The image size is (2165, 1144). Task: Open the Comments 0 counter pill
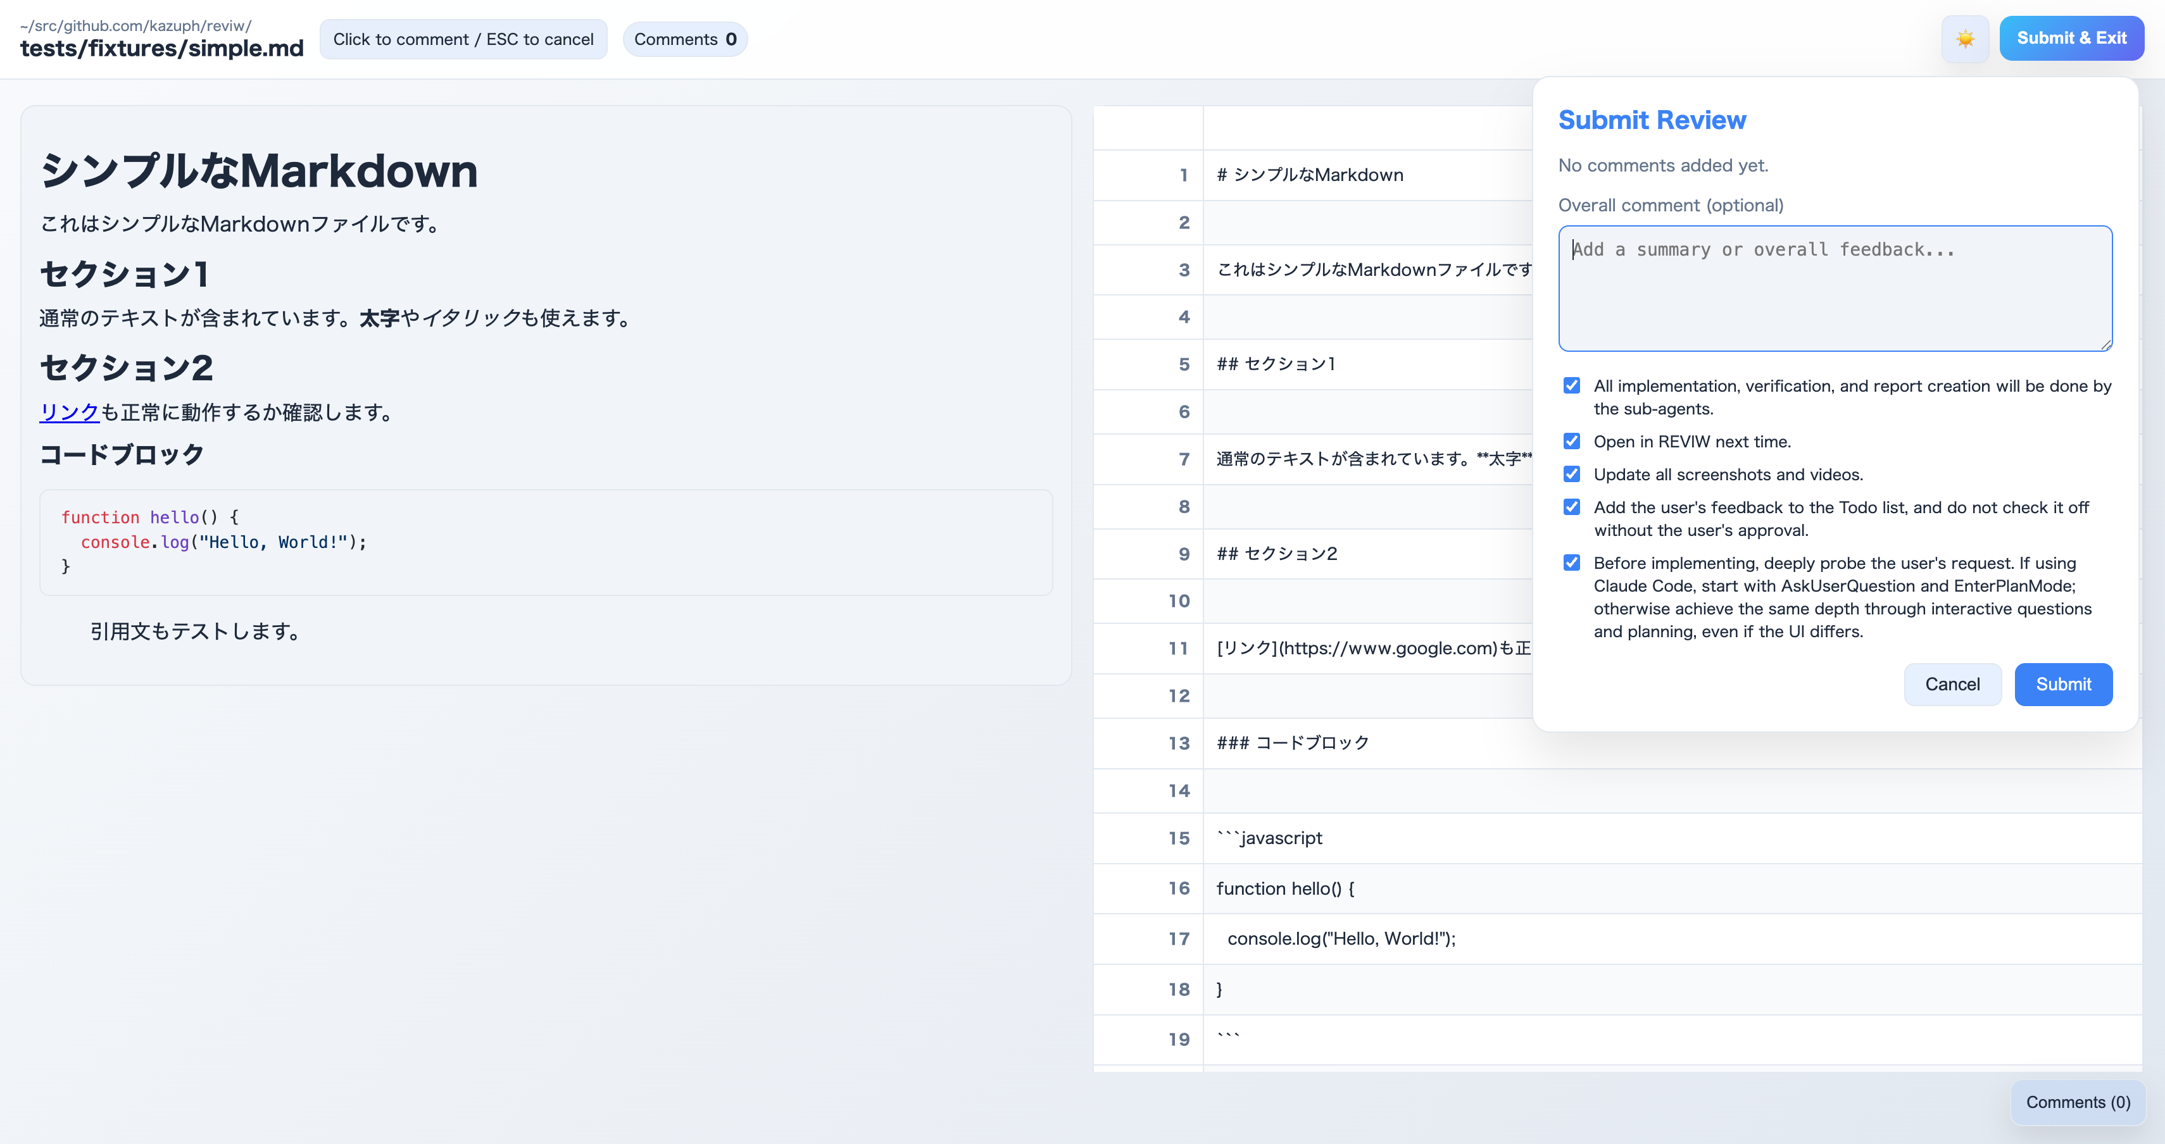684,39
